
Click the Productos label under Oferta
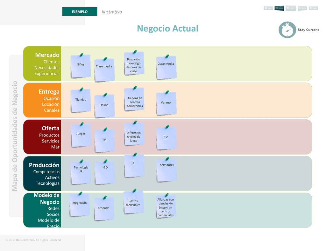pos(49,135)
